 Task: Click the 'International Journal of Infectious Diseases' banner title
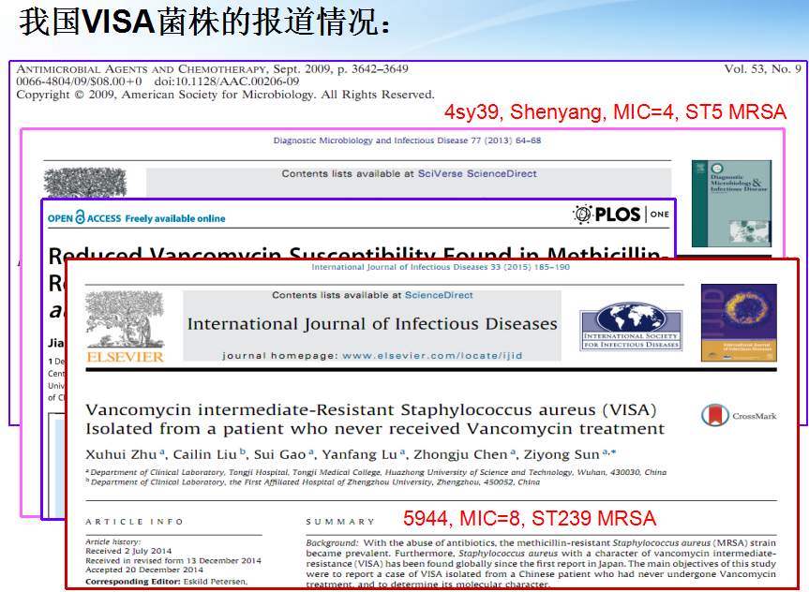tap(372, 324)
